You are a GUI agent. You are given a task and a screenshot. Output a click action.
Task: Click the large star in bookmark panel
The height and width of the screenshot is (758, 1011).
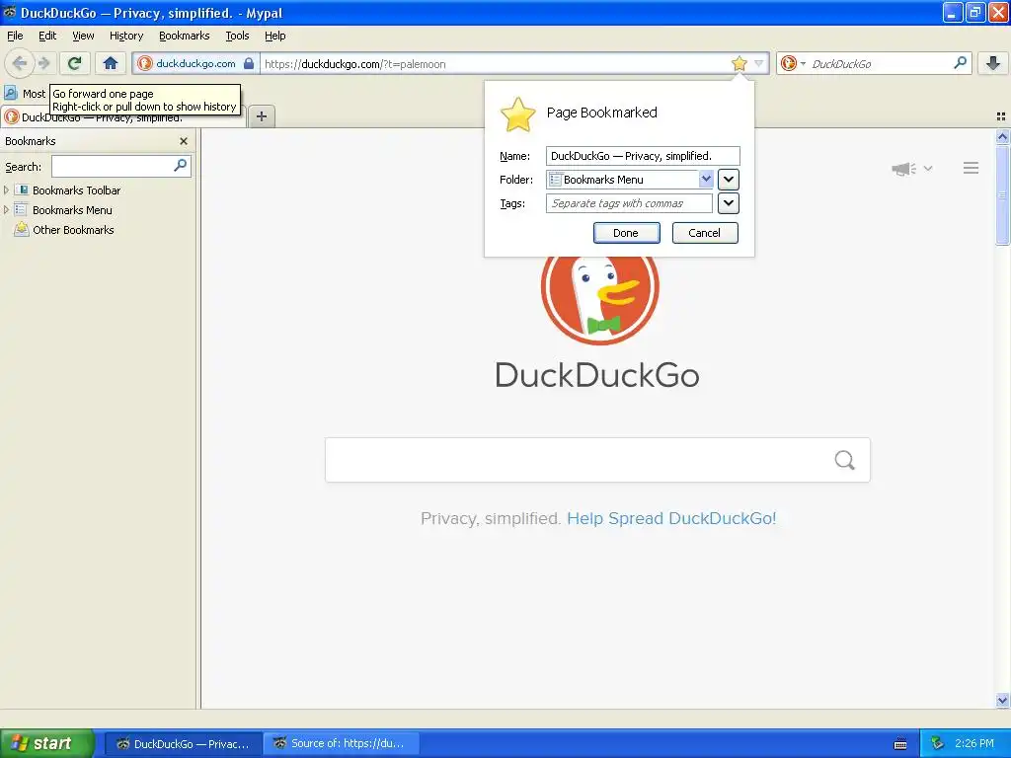pyautogui.click(x=517, y=114)
